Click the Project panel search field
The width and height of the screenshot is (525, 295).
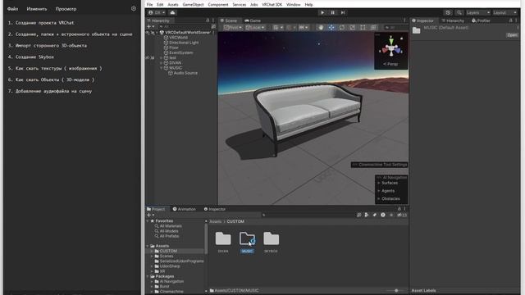308,215
